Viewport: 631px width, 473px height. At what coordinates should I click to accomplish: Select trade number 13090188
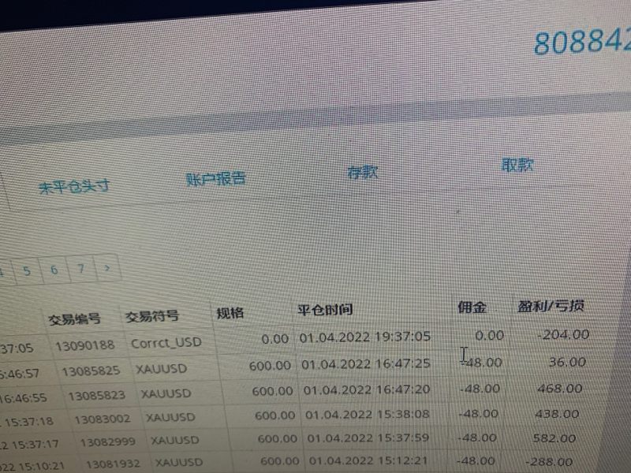coord(85,345)
